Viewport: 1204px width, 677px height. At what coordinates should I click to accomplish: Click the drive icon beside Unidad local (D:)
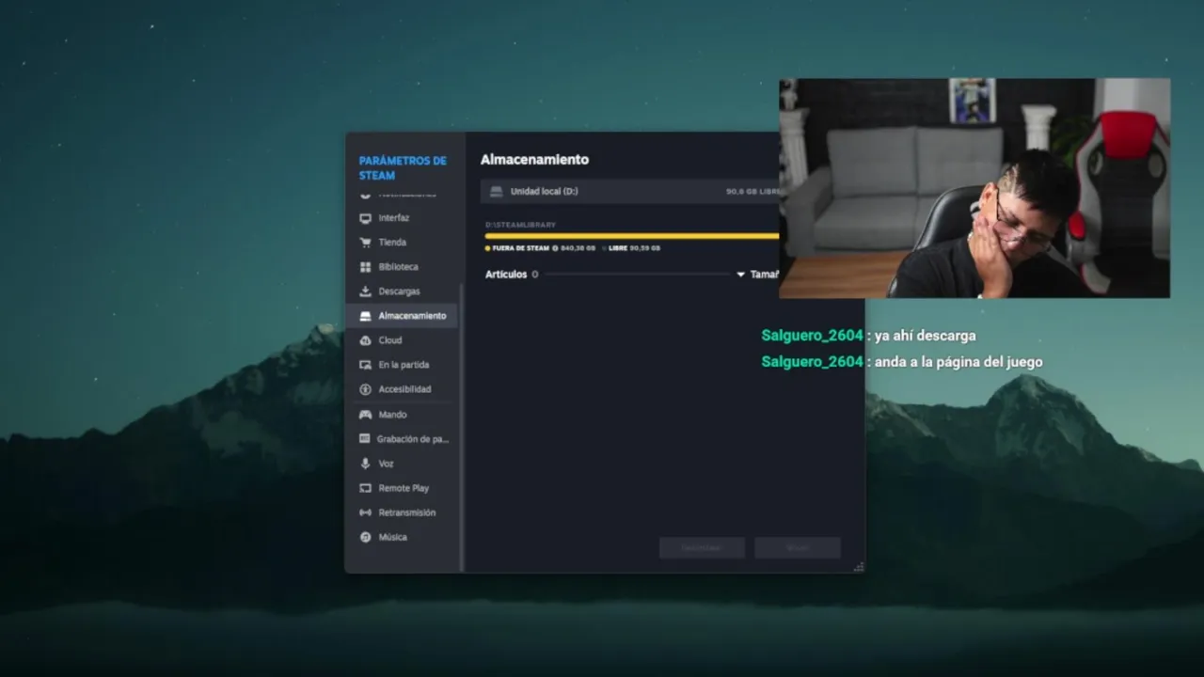tap(496, 192)
